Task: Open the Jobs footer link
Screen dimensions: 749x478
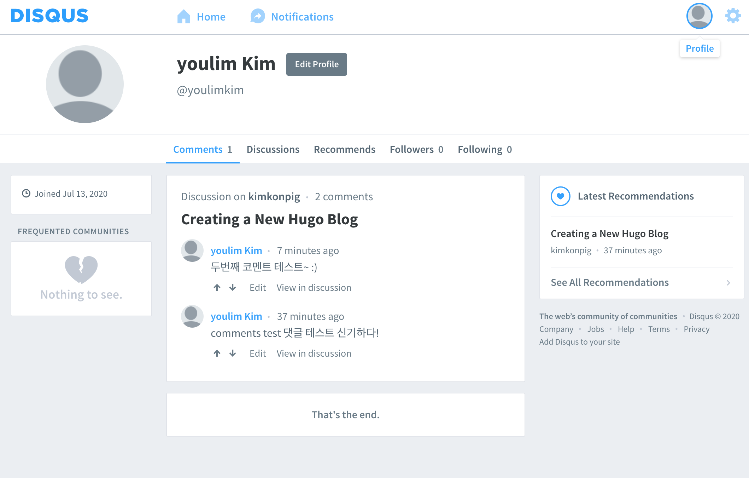Action: coord(596,329)
